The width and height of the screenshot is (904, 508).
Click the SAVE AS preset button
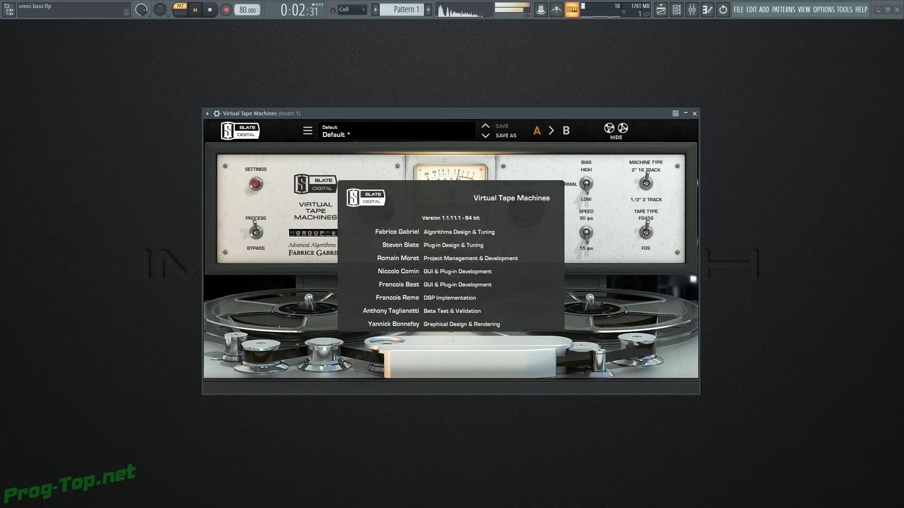pos(506,135)
